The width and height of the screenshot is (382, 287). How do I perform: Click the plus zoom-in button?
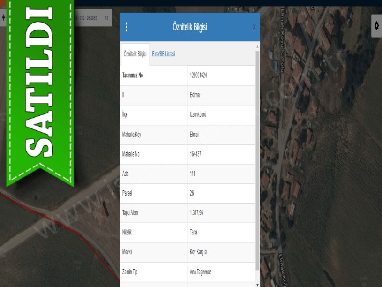[3, 18]
